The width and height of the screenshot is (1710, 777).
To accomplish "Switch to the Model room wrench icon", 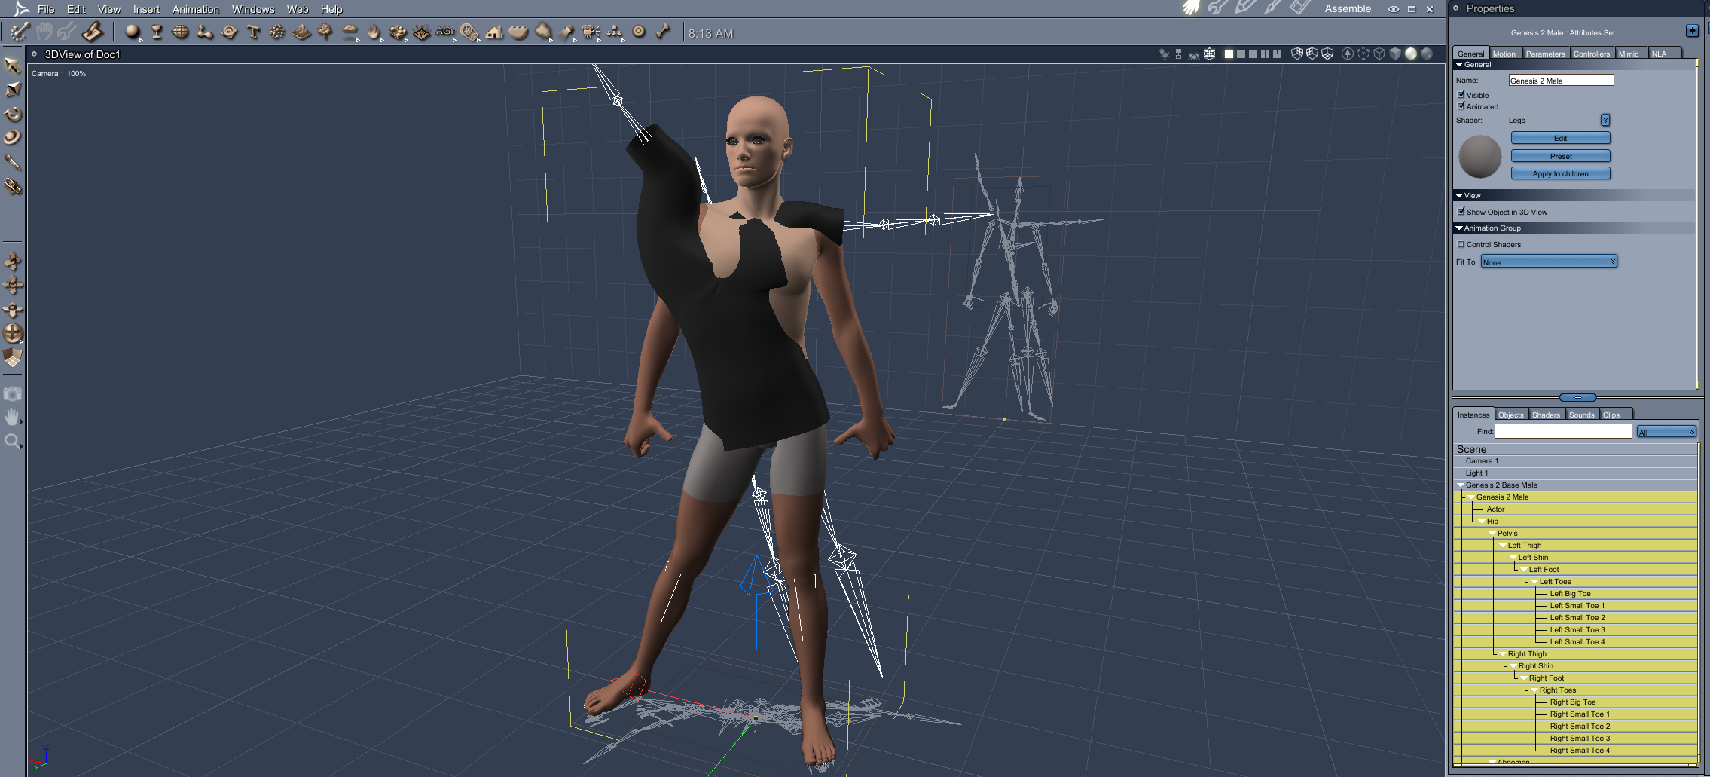I will point(1217,8).
